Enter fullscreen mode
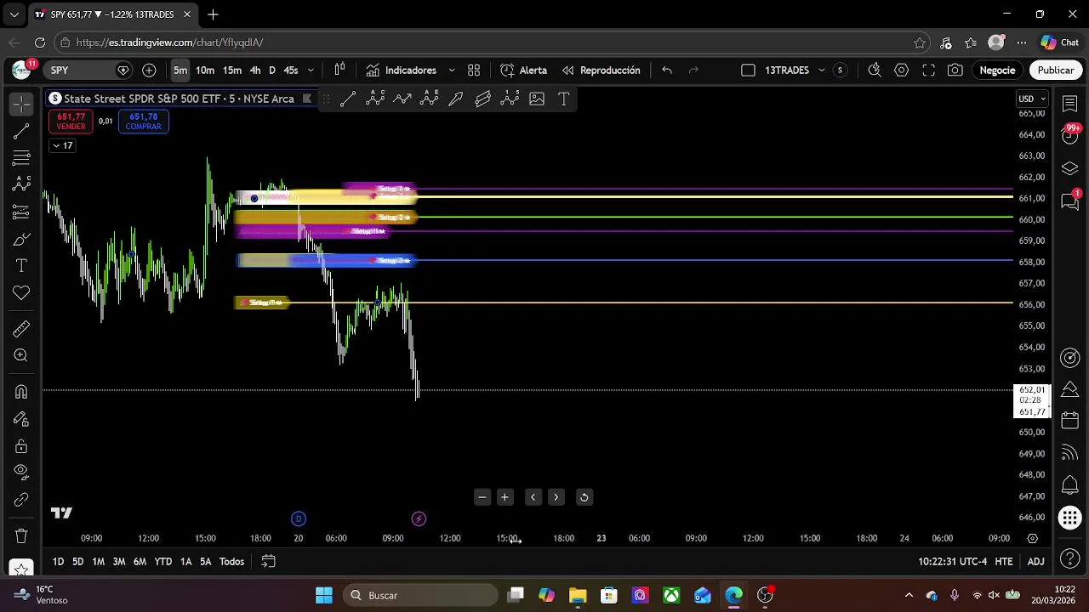Viewport: 1089px width, 612px height. (929, 71)
